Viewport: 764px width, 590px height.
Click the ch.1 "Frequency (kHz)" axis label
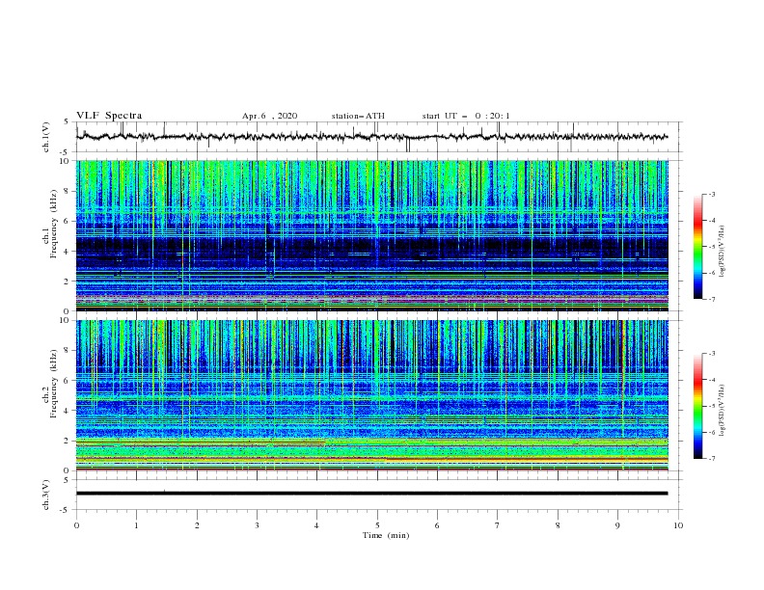pyautogui.click(x=54, y=222)
